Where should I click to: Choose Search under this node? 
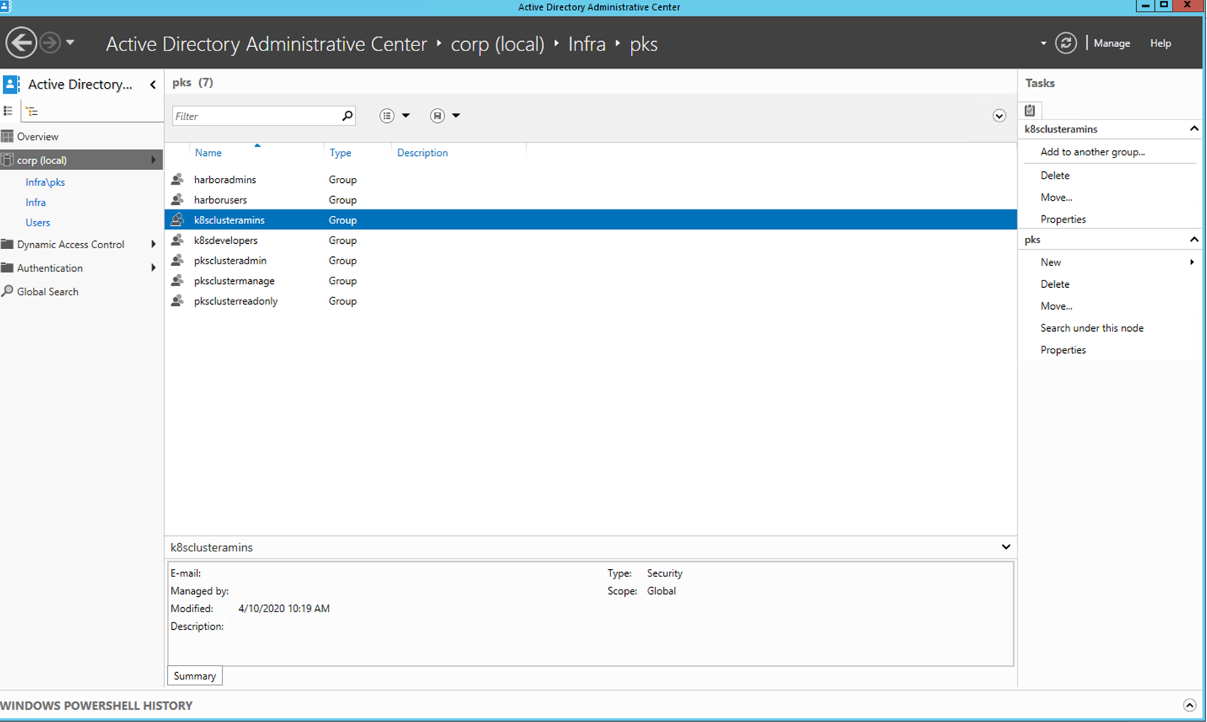click(x=1092, y=328)
